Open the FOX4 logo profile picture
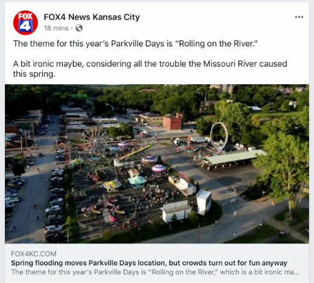The height and width of the screenshot is (283, 314). click(25, 23)
